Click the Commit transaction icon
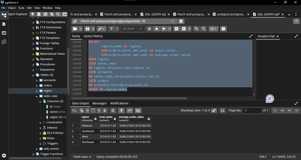The height and width of the screenshot is (160, 301). [196, 29]
